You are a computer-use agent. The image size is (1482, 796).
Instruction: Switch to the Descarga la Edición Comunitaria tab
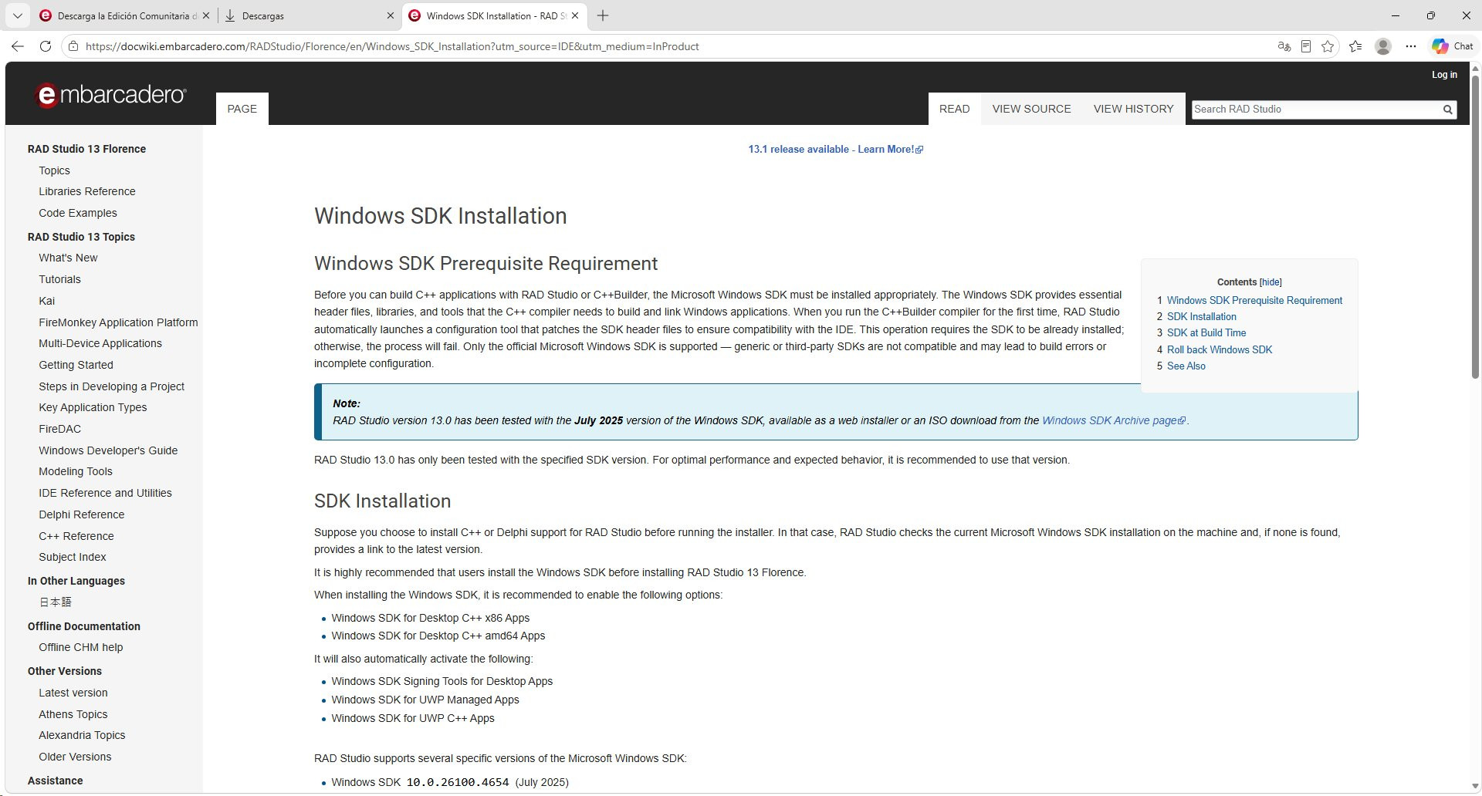(x=118, y=15)
